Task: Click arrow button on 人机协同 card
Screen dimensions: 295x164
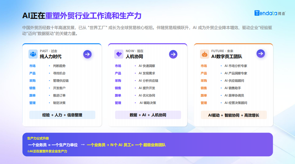Action: click(x=173, y=54)
